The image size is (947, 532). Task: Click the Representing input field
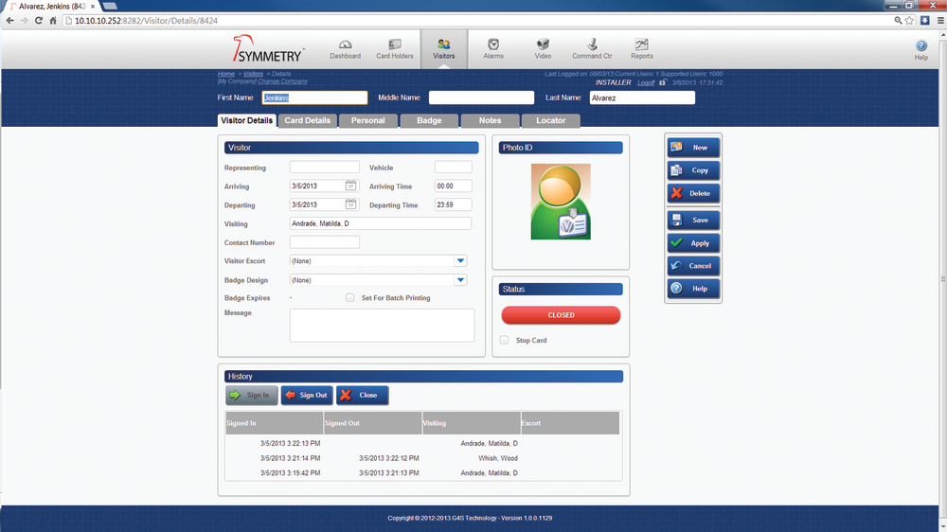click(324, 168)
